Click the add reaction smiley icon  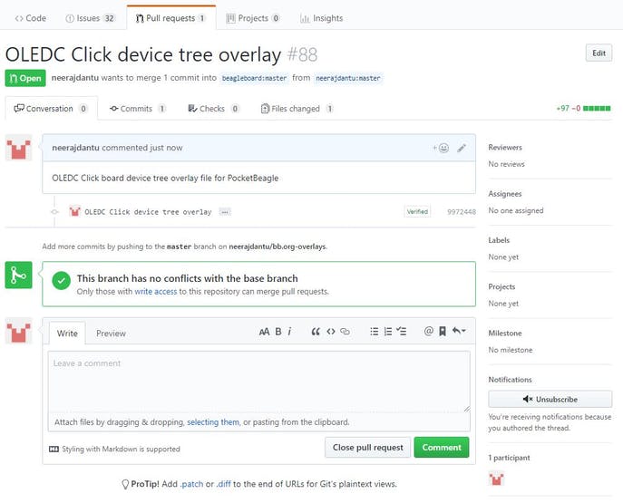click(441, 148)
